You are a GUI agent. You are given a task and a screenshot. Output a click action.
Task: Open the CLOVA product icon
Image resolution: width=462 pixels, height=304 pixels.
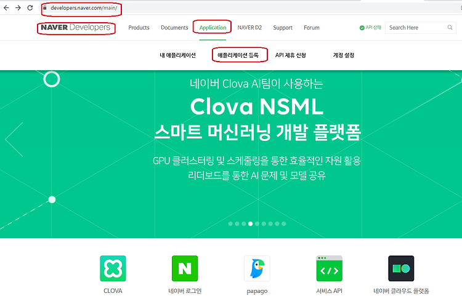point(113,268)
